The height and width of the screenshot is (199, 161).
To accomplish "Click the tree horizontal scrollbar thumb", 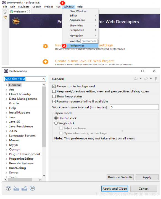I will pos(20,179).
